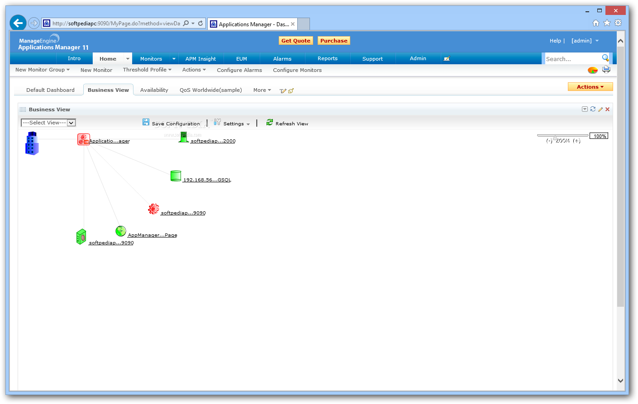
Task: Click the browser forward arrow
Action: click(33, 23)
